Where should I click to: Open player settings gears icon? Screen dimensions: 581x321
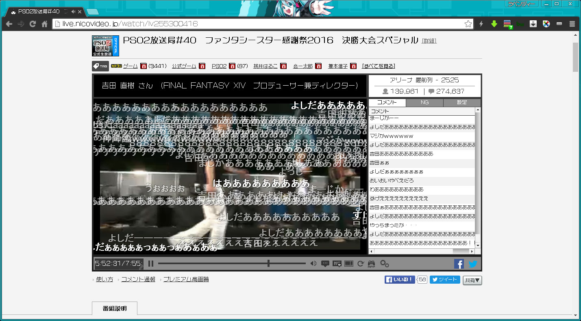(384, 264)
